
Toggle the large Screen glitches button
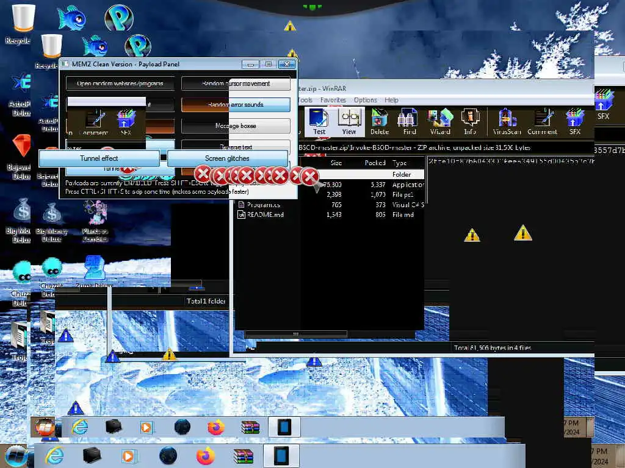pyautogui.click(x=227, y=158)
